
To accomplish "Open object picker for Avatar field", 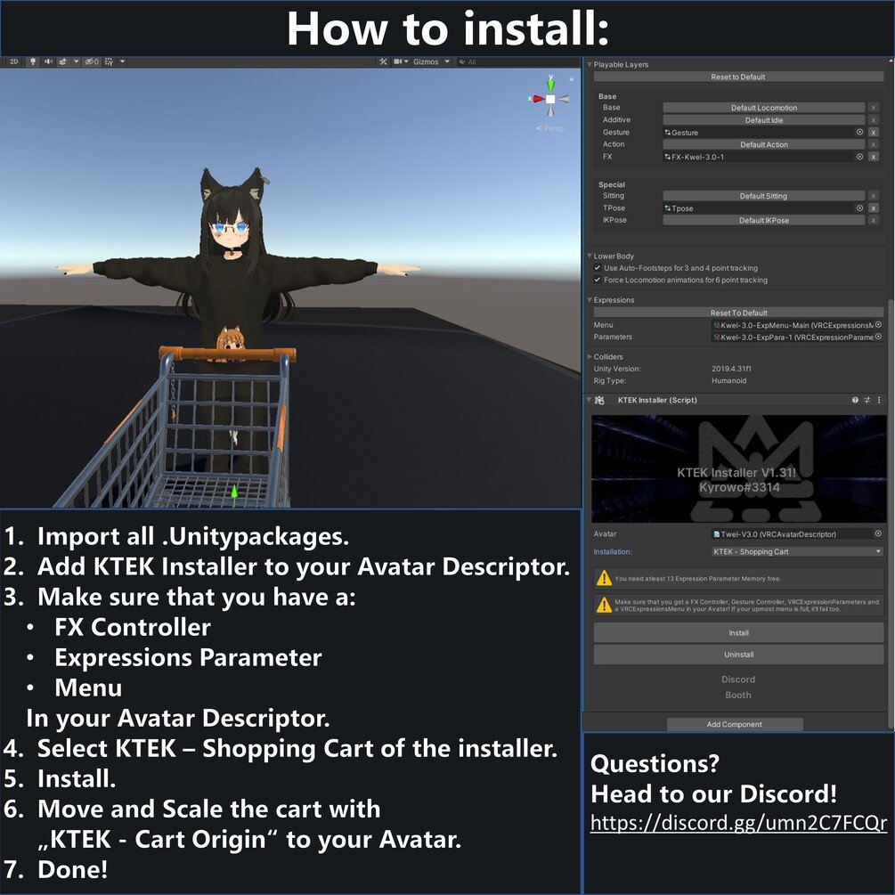I will 878,533.
